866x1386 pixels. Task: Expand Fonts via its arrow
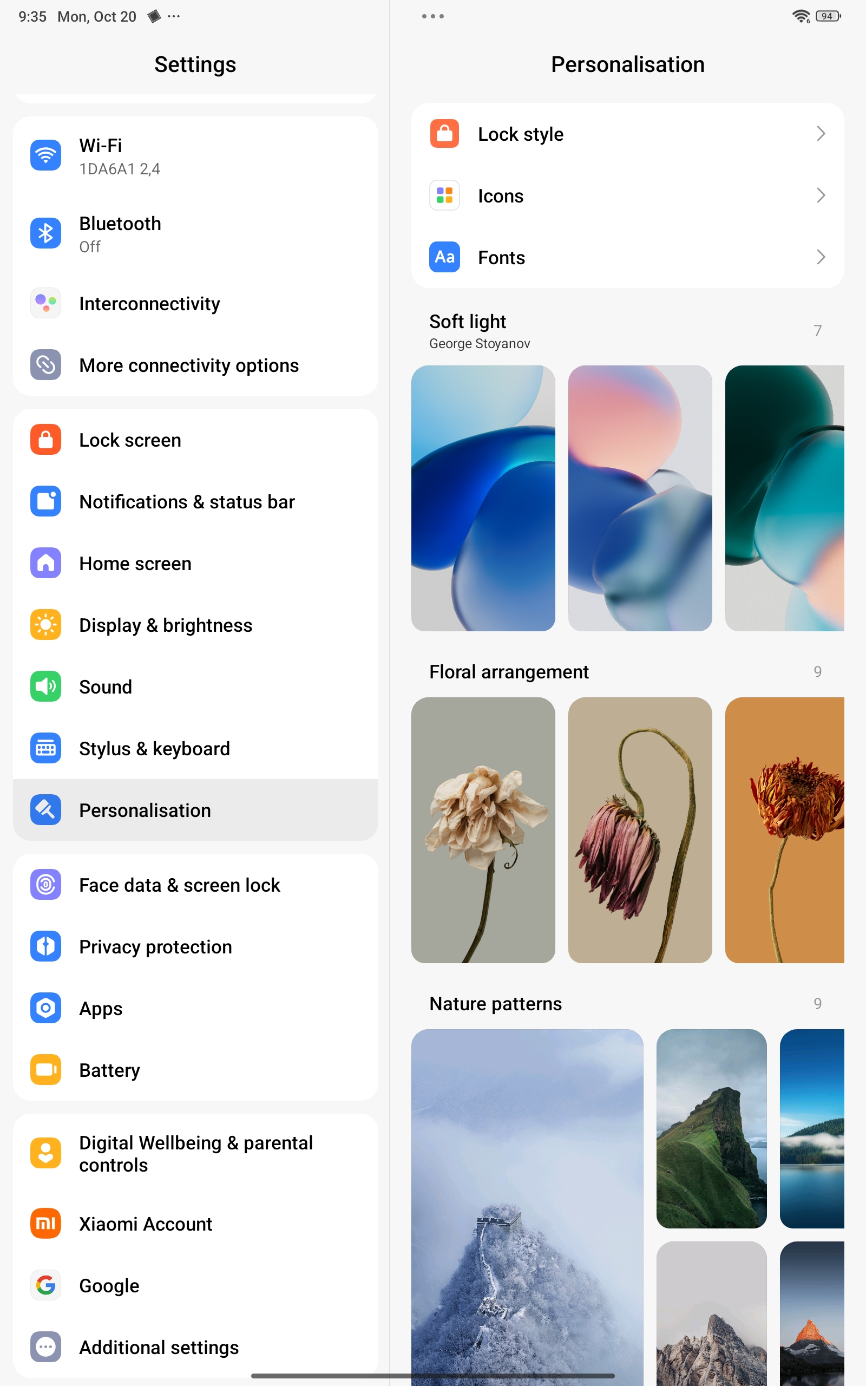(x=820, y=257)
